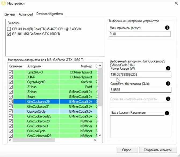Enable CPU#1 Intel Core i5-4670 device
The width and height of the screenshot is (180, 157).
9,29
